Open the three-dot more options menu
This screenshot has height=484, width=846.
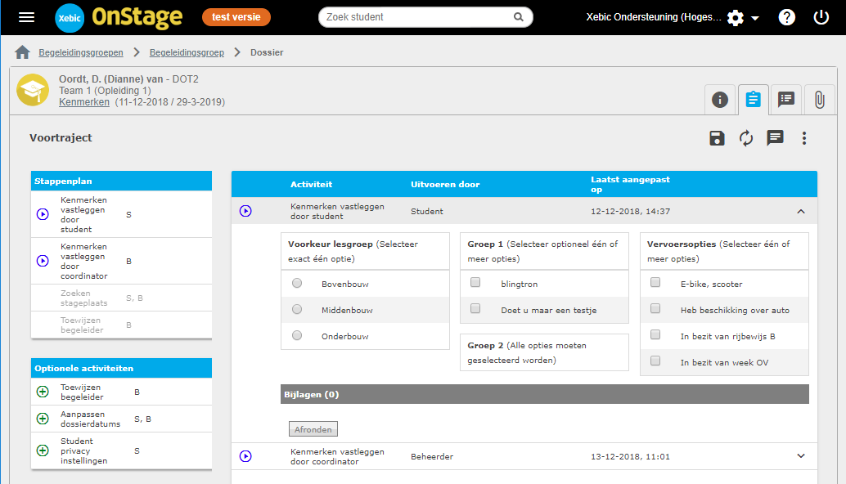[x=804, y=138]
